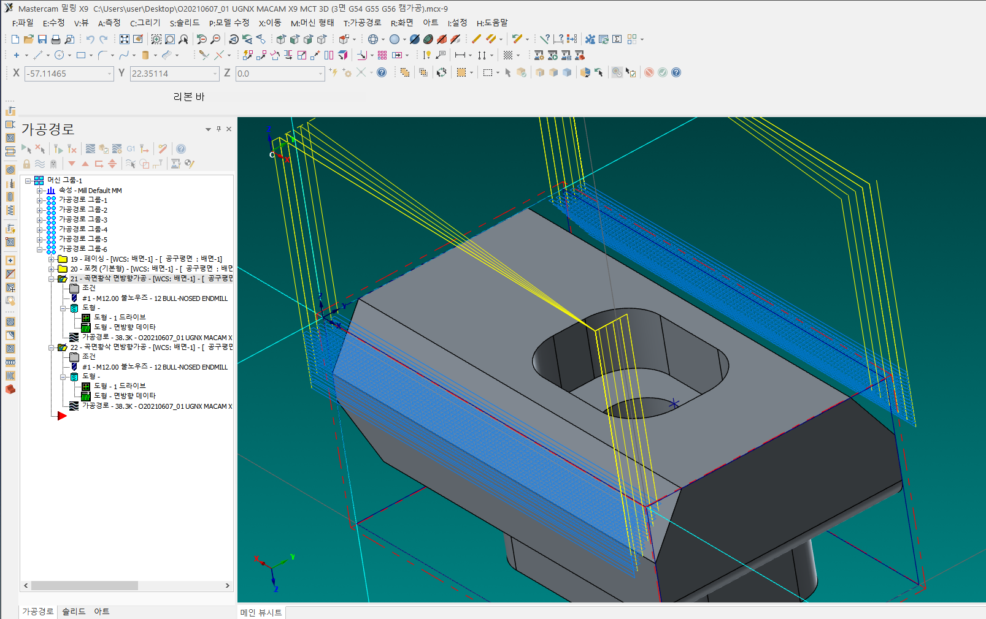
Task: Open the H:도움말 menu
Action: (x=492, y=23)
